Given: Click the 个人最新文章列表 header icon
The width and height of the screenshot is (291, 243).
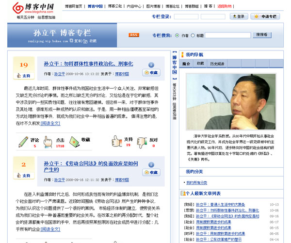Looking at the screenshot, I should click(183, 193).
